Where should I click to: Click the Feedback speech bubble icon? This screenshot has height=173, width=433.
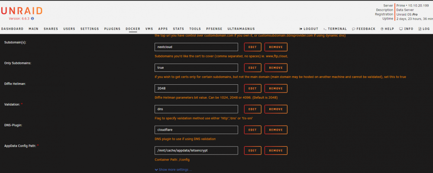(x=353, y=29)
